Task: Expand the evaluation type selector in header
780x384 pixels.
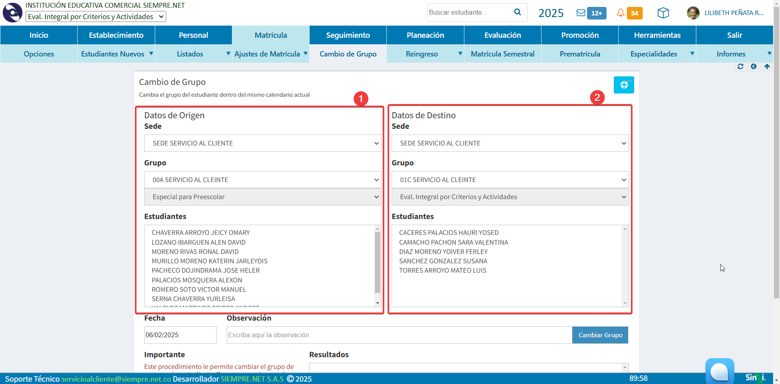Action: [x=96, y=17]
